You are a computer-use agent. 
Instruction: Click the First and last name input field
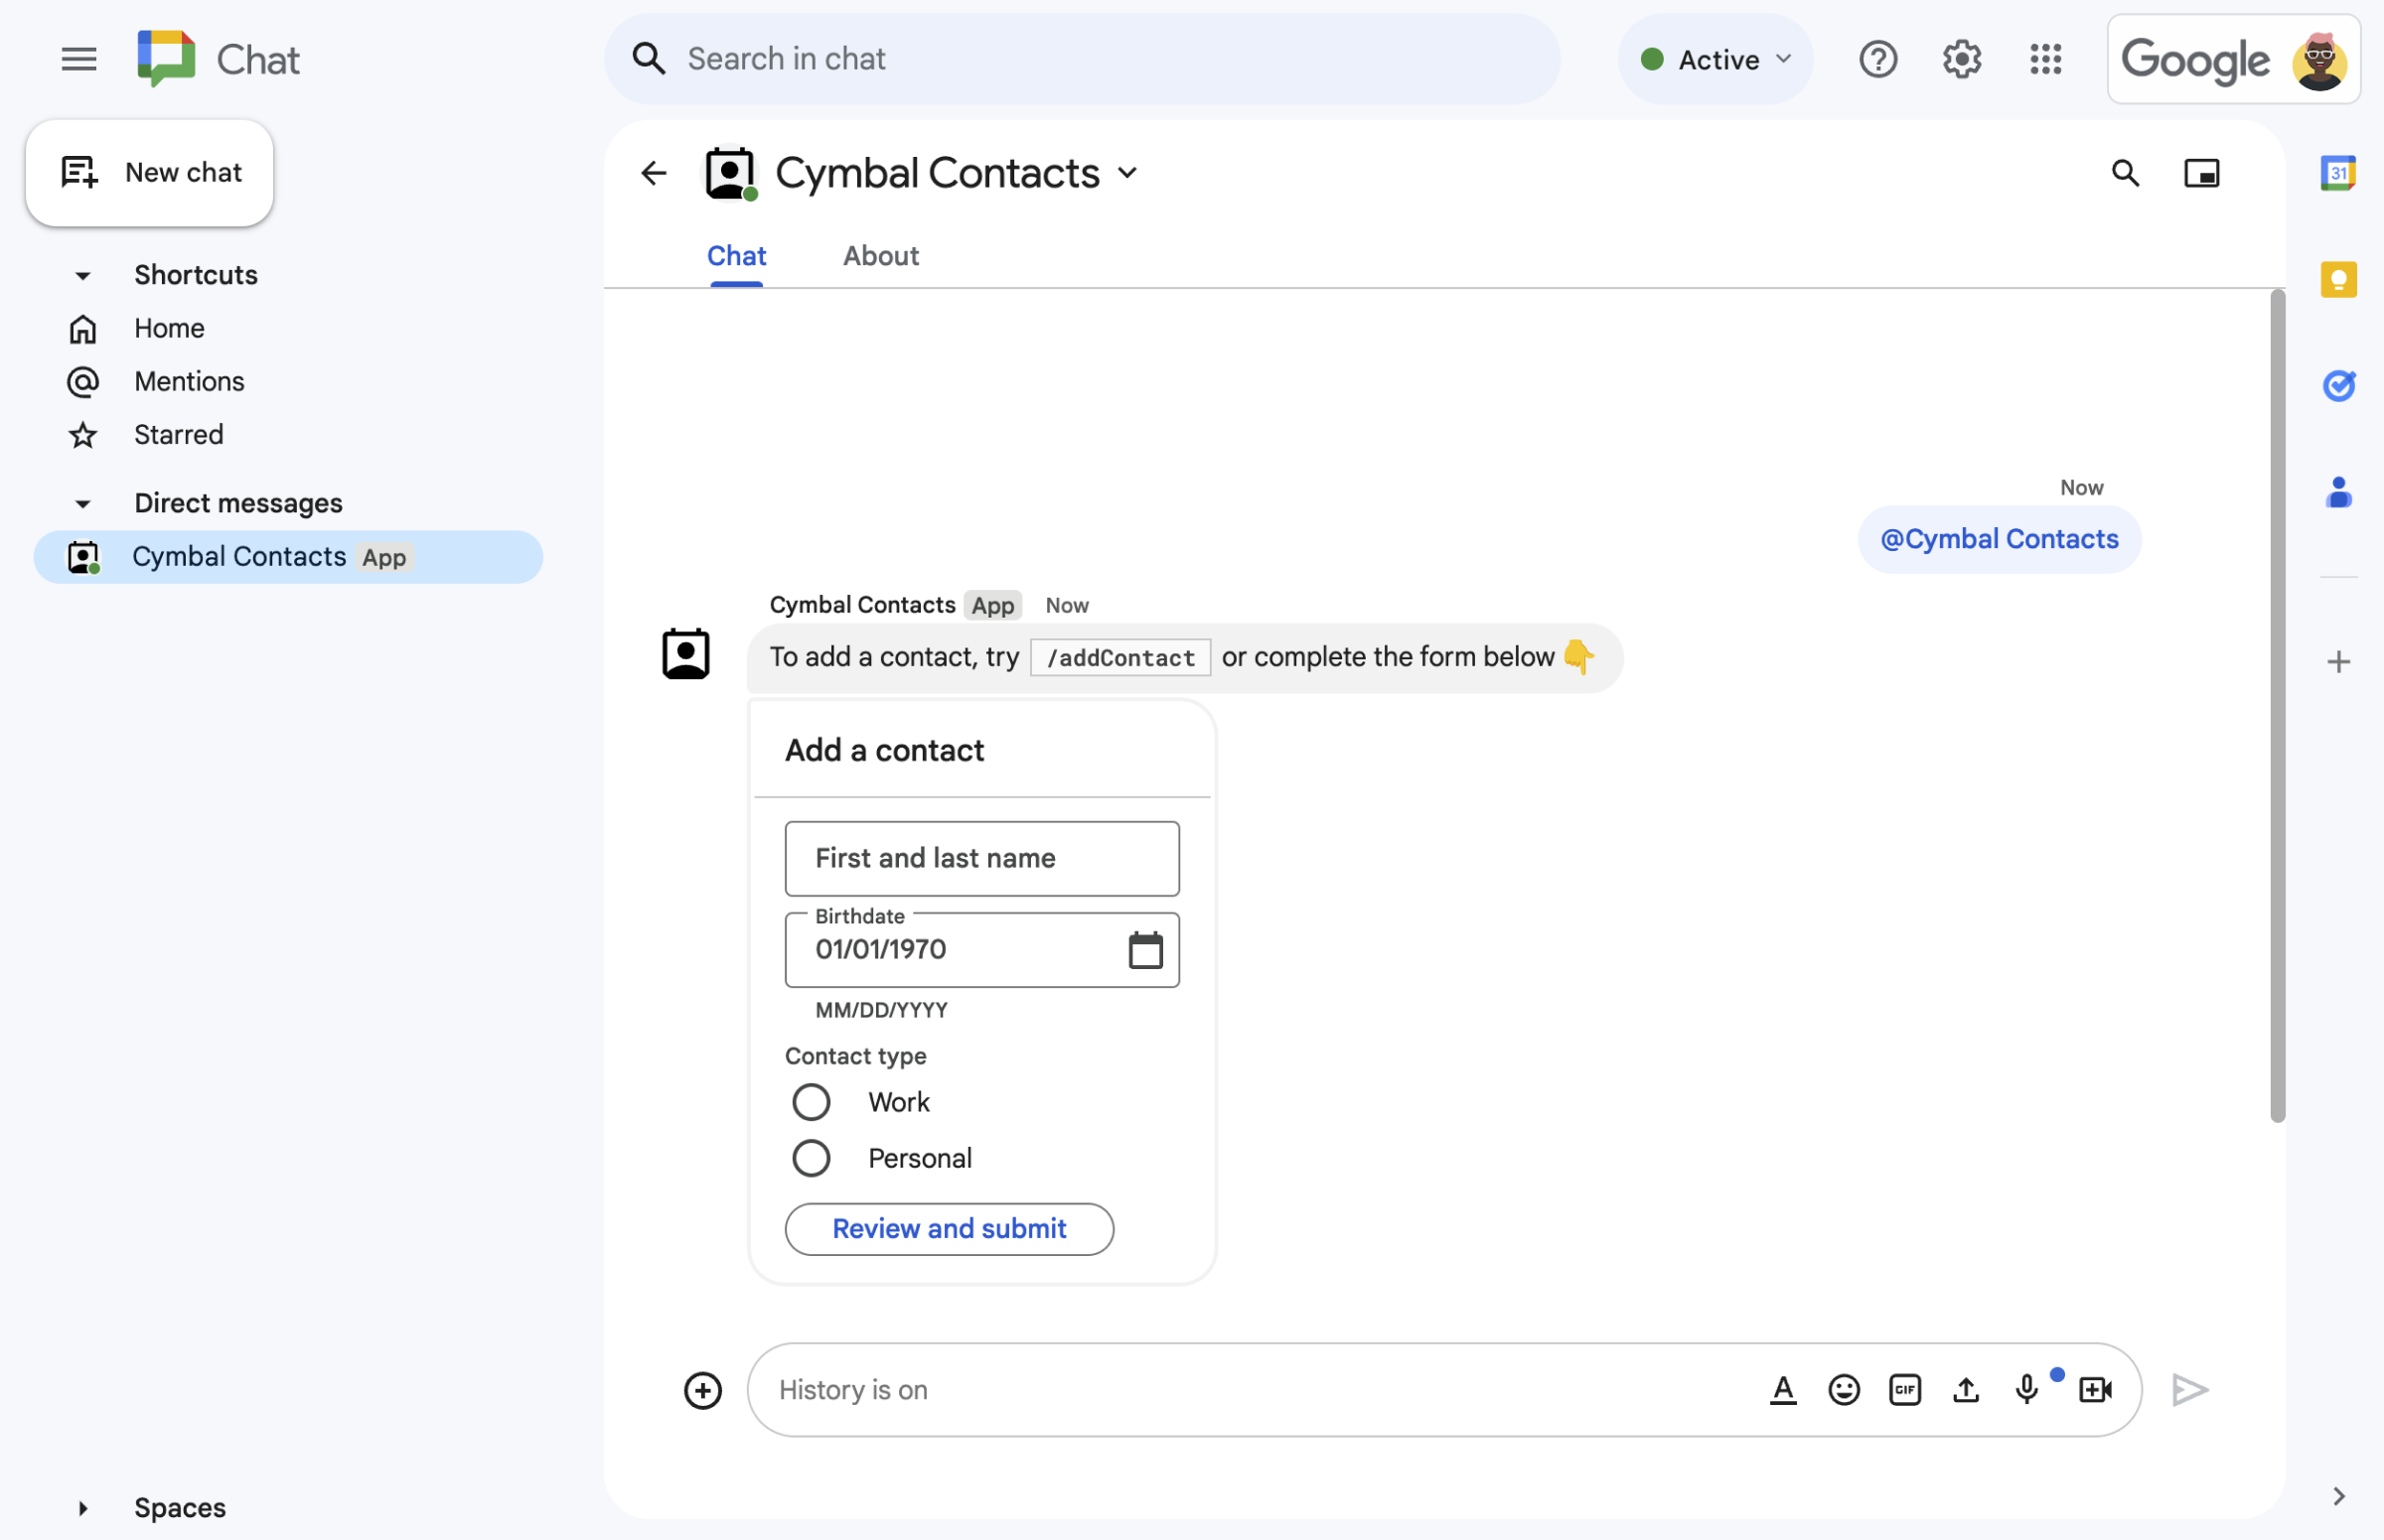tap(981, 858)
